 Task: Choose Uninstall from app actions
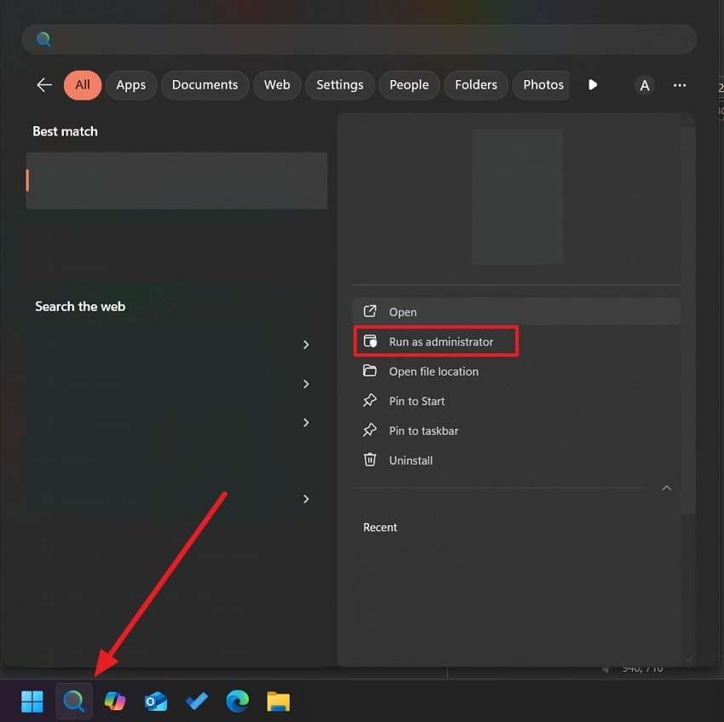[516, 461]
